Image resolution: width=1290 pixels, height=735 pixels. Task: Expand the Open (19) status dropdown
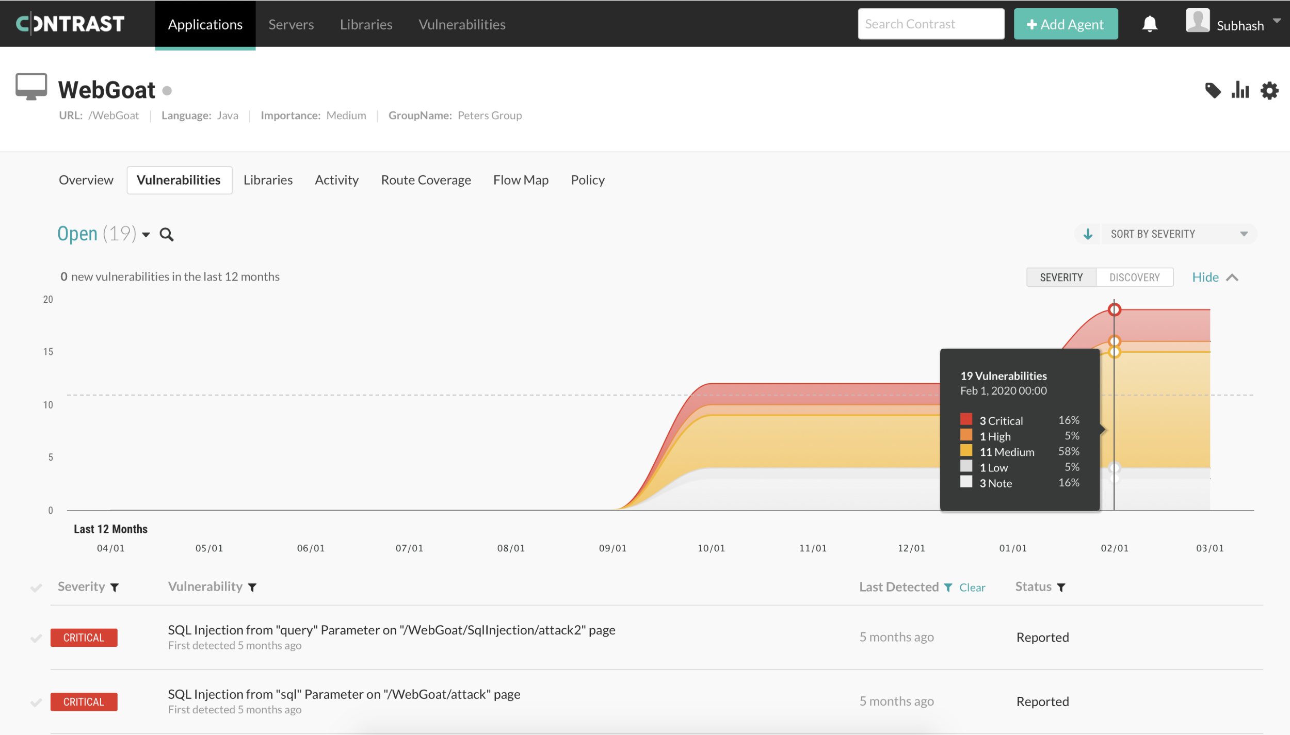(x=146, y=235)
